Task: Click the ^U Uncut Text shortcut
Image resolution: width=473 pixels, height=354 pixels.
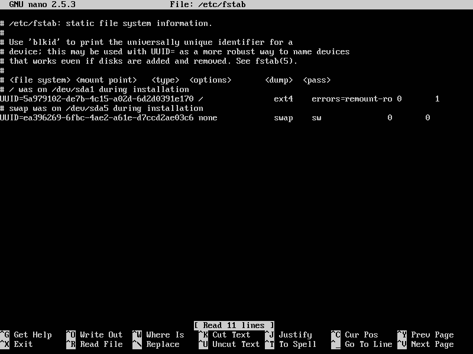Action: click(229, 344)
